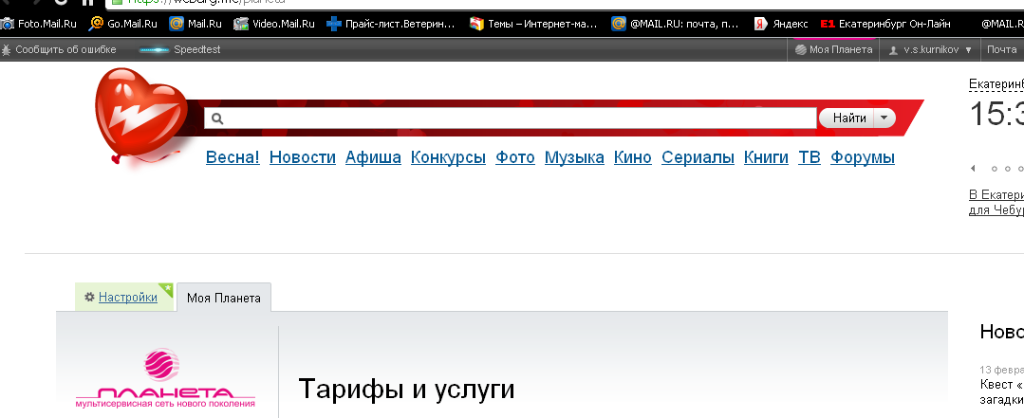Click the previous arrow in news carousel
Viewport: 1024px width, 418px height.
pos(973,169)
